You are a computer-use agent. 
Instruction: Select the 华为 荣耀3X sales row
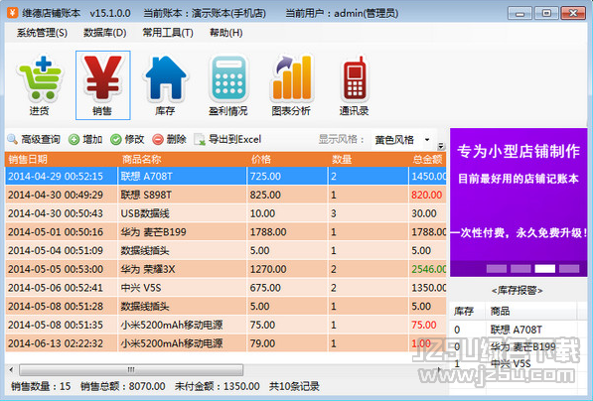(225, 269)
